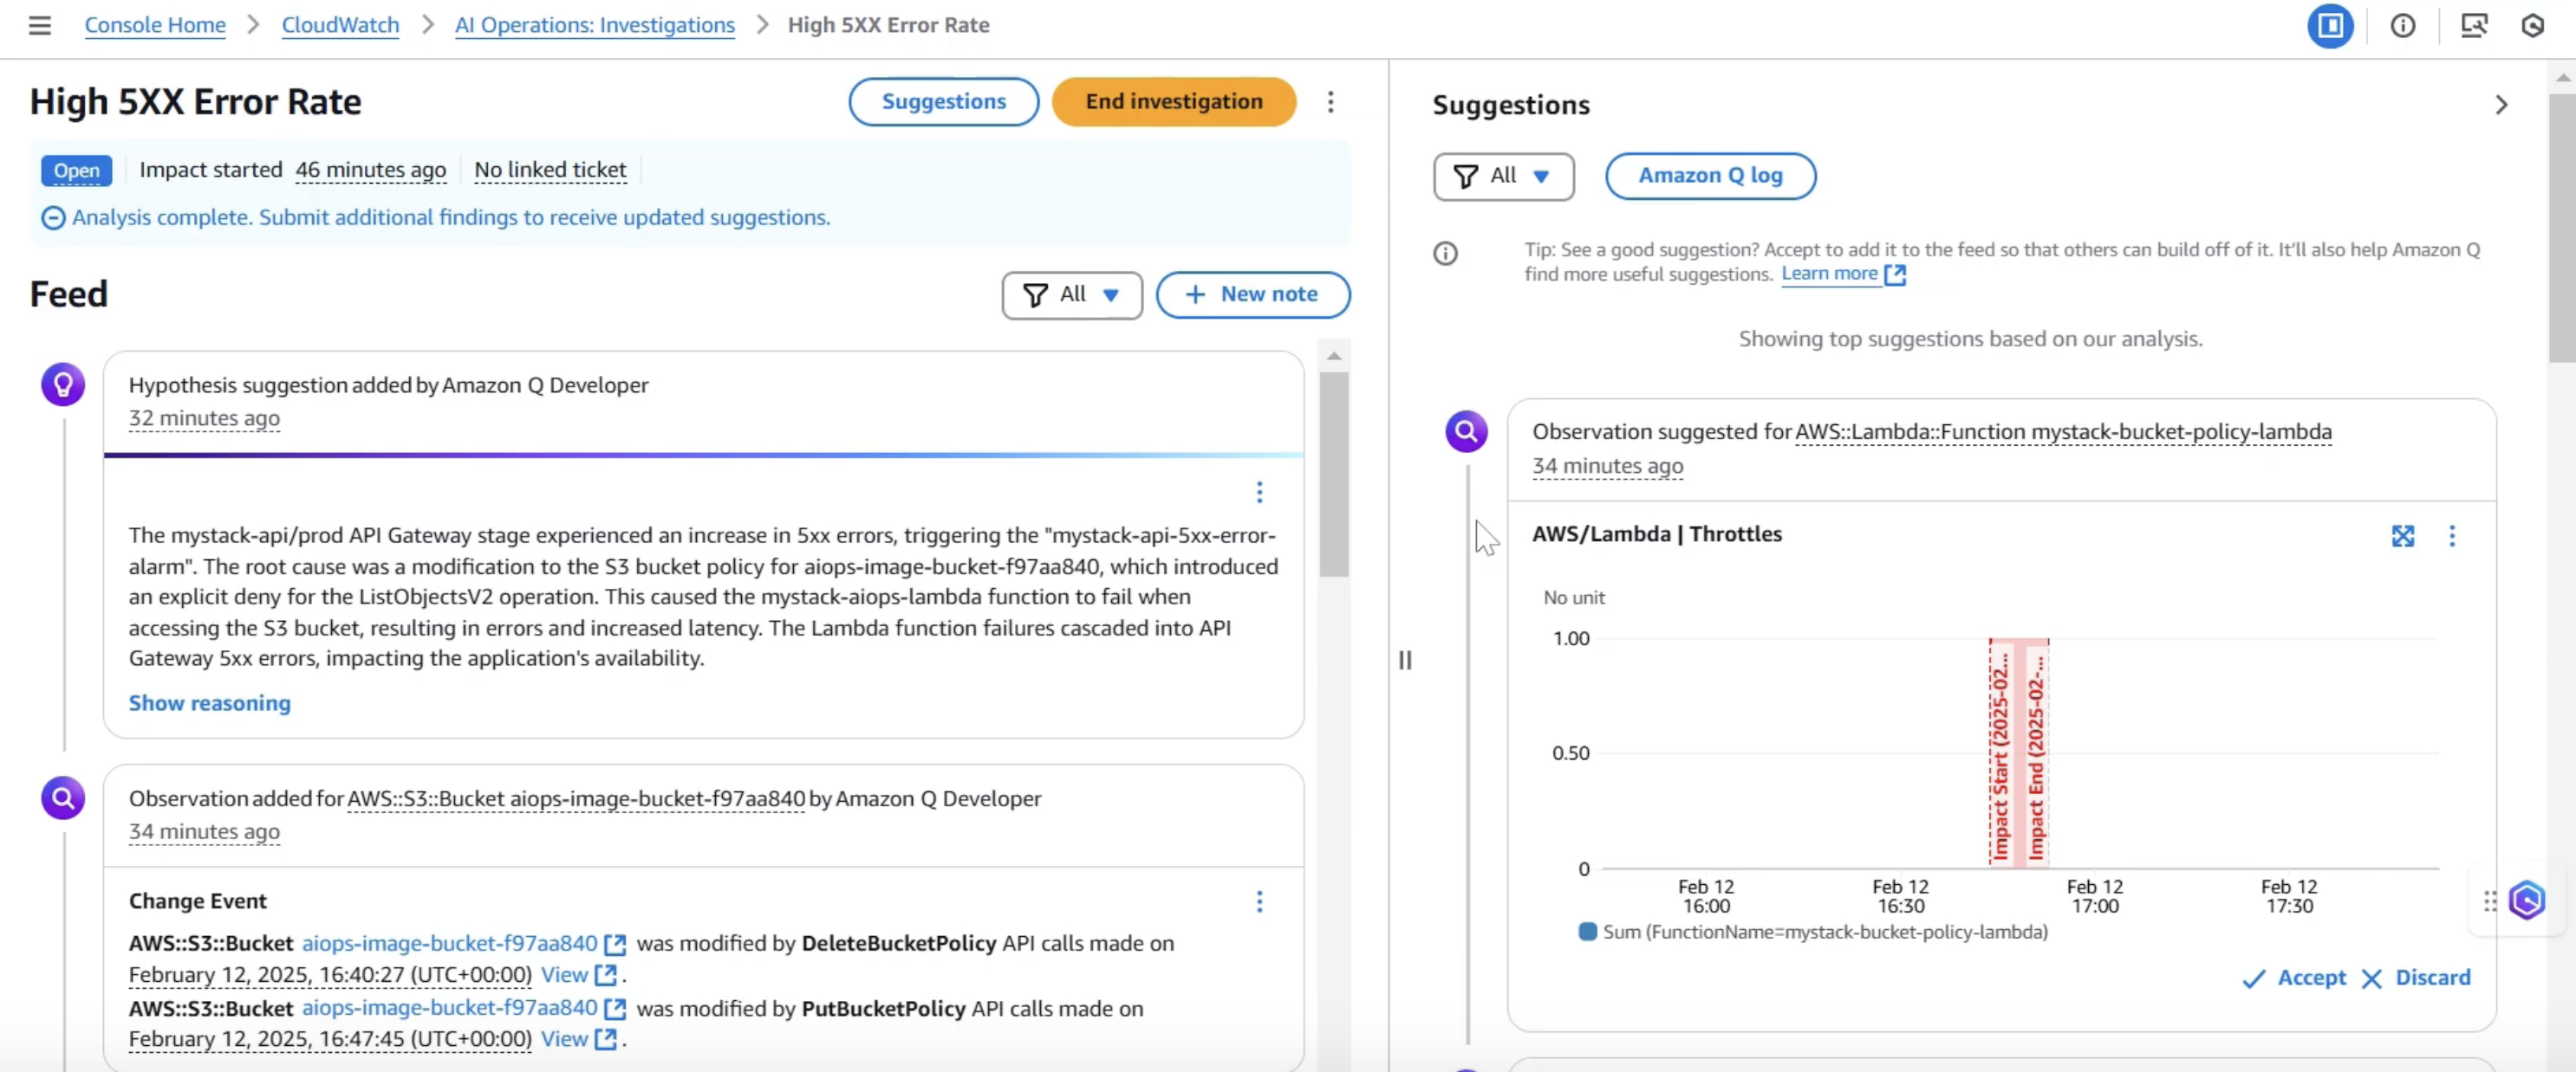
Task: Open the Suggestions All filter dropdown
Action: coord(1503,176)
